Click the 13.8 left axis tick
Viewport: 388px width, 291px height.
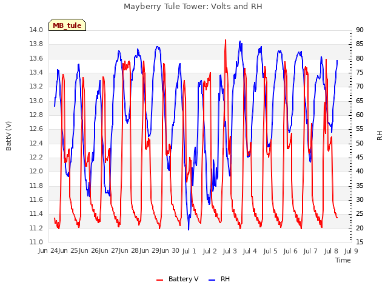(x=36, y=44)
